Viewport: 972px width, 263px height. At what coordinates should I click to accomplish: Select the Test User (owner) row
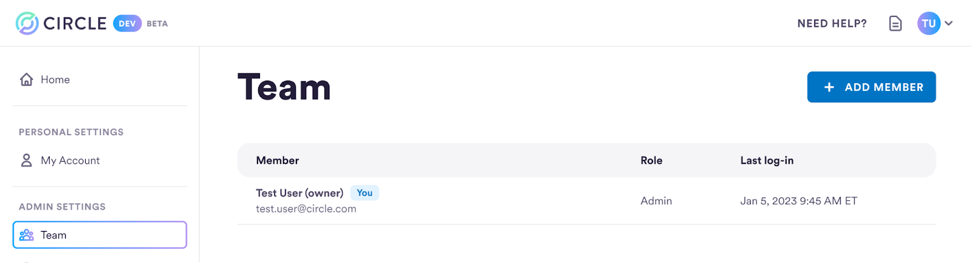click(x=586, y=201)
